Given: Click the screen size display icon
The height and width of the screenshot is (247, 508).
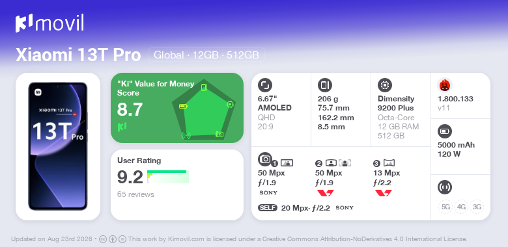Looking at the screenshot, I should (x=265, y=85).
